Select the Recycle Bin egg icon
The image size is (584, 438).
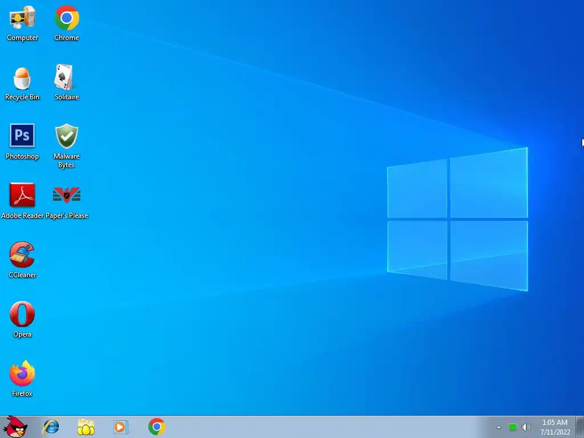click(22, 78)
